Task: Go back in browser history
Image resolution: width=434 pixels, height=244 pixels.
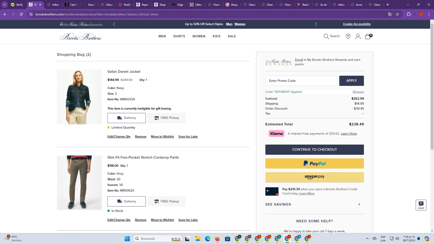Action: point(5,14)
